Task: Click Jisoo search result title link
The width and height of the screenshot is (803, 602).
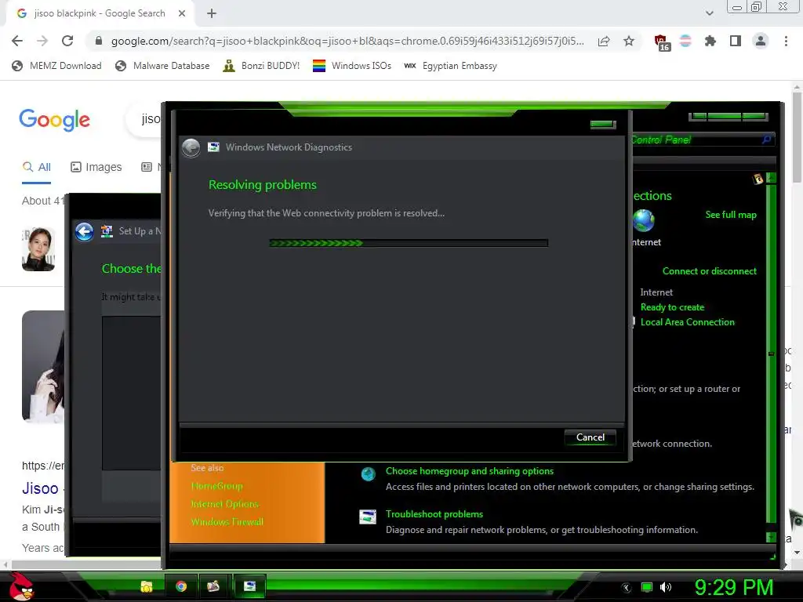Action: pos(40,488)
